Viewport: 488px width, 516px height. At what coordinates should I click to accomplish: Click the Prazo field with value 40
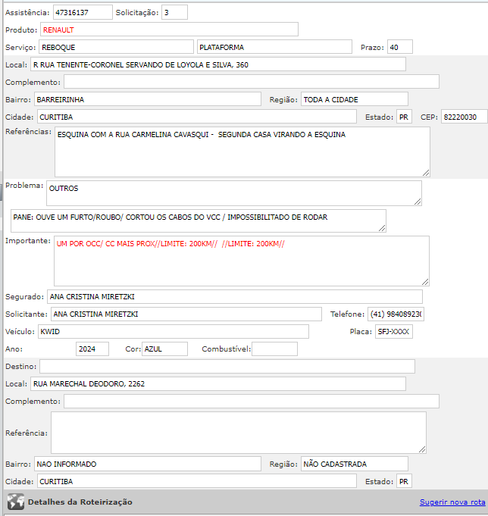point(400,47)
